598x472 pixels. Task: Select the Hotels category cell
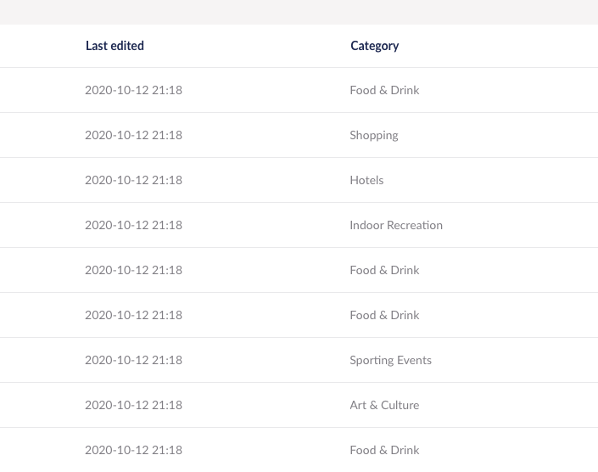pos(366,180)
